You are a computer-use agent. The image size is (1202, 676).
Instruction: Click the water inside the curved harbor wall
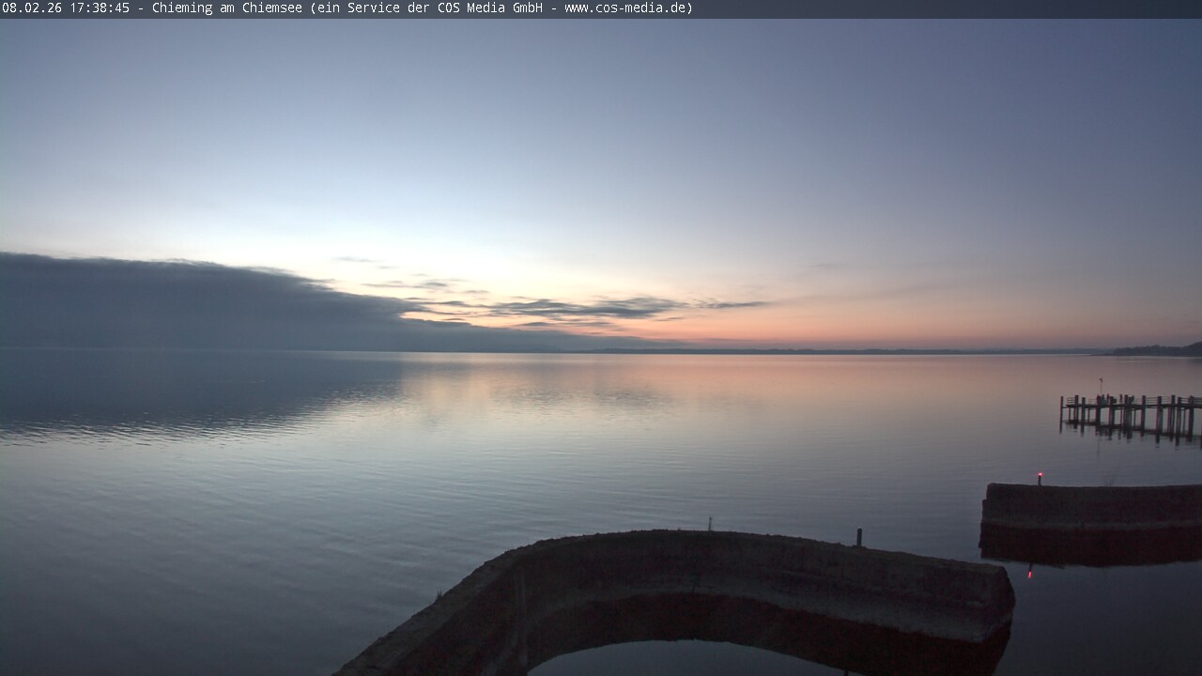[x=695, y=657]
